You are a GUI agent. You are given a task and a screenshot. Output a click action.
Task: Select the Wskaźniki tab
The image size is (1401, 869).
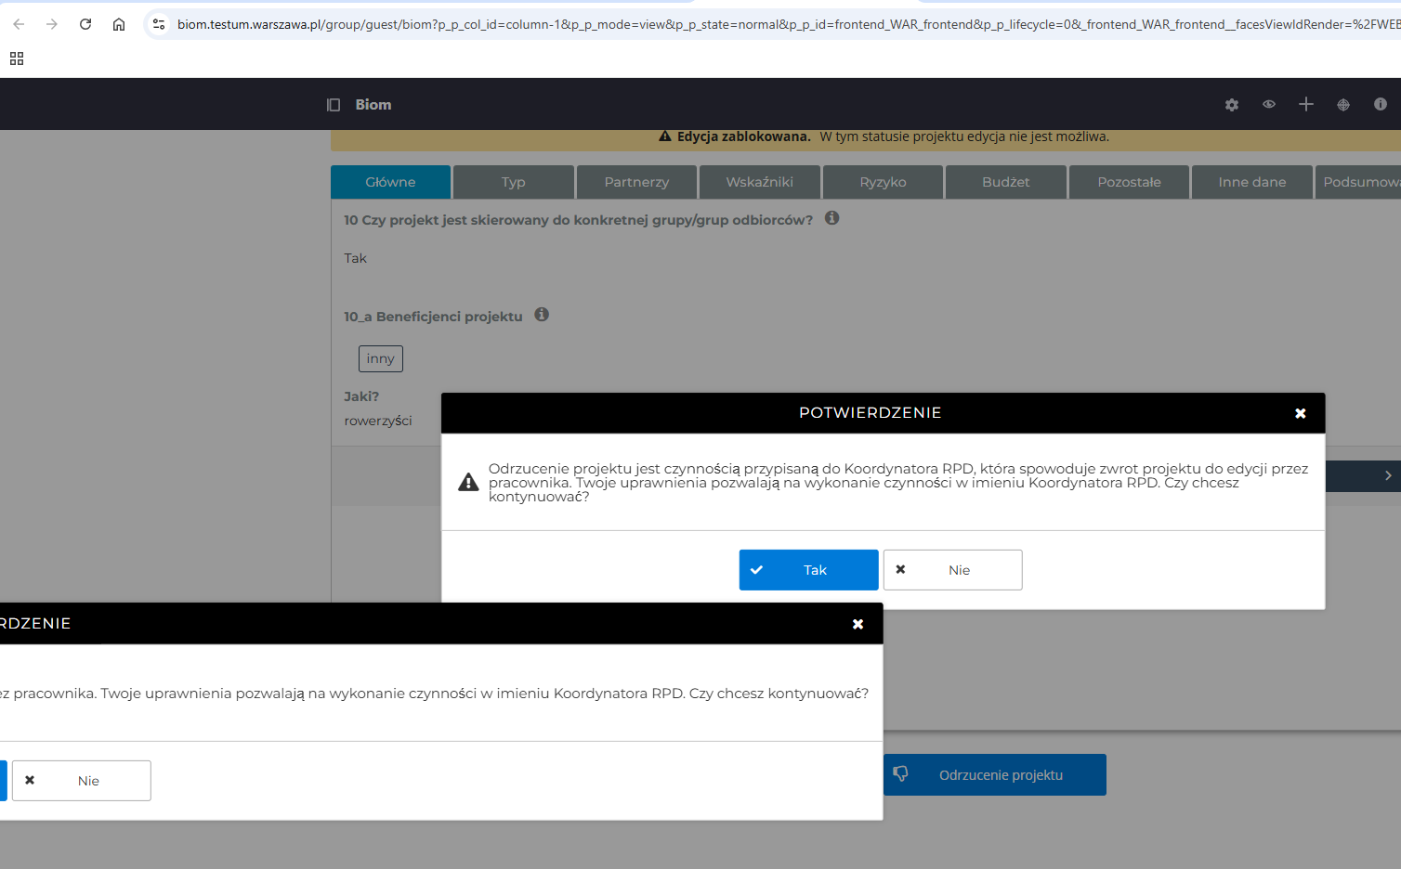(x=759, y=182)
